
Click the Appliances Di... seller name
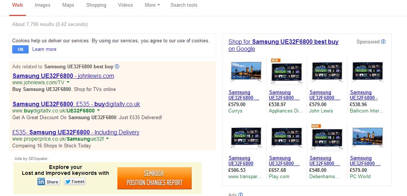click(x=286, y=111)
